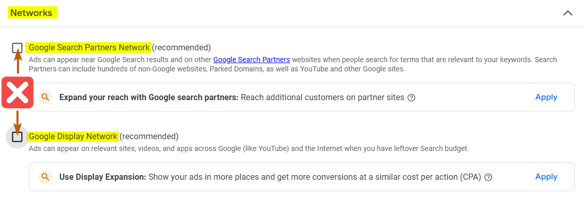Click the magnifier icon beside Expand your reach
Screen dimensions: 584x208
(x=46, y=97)
